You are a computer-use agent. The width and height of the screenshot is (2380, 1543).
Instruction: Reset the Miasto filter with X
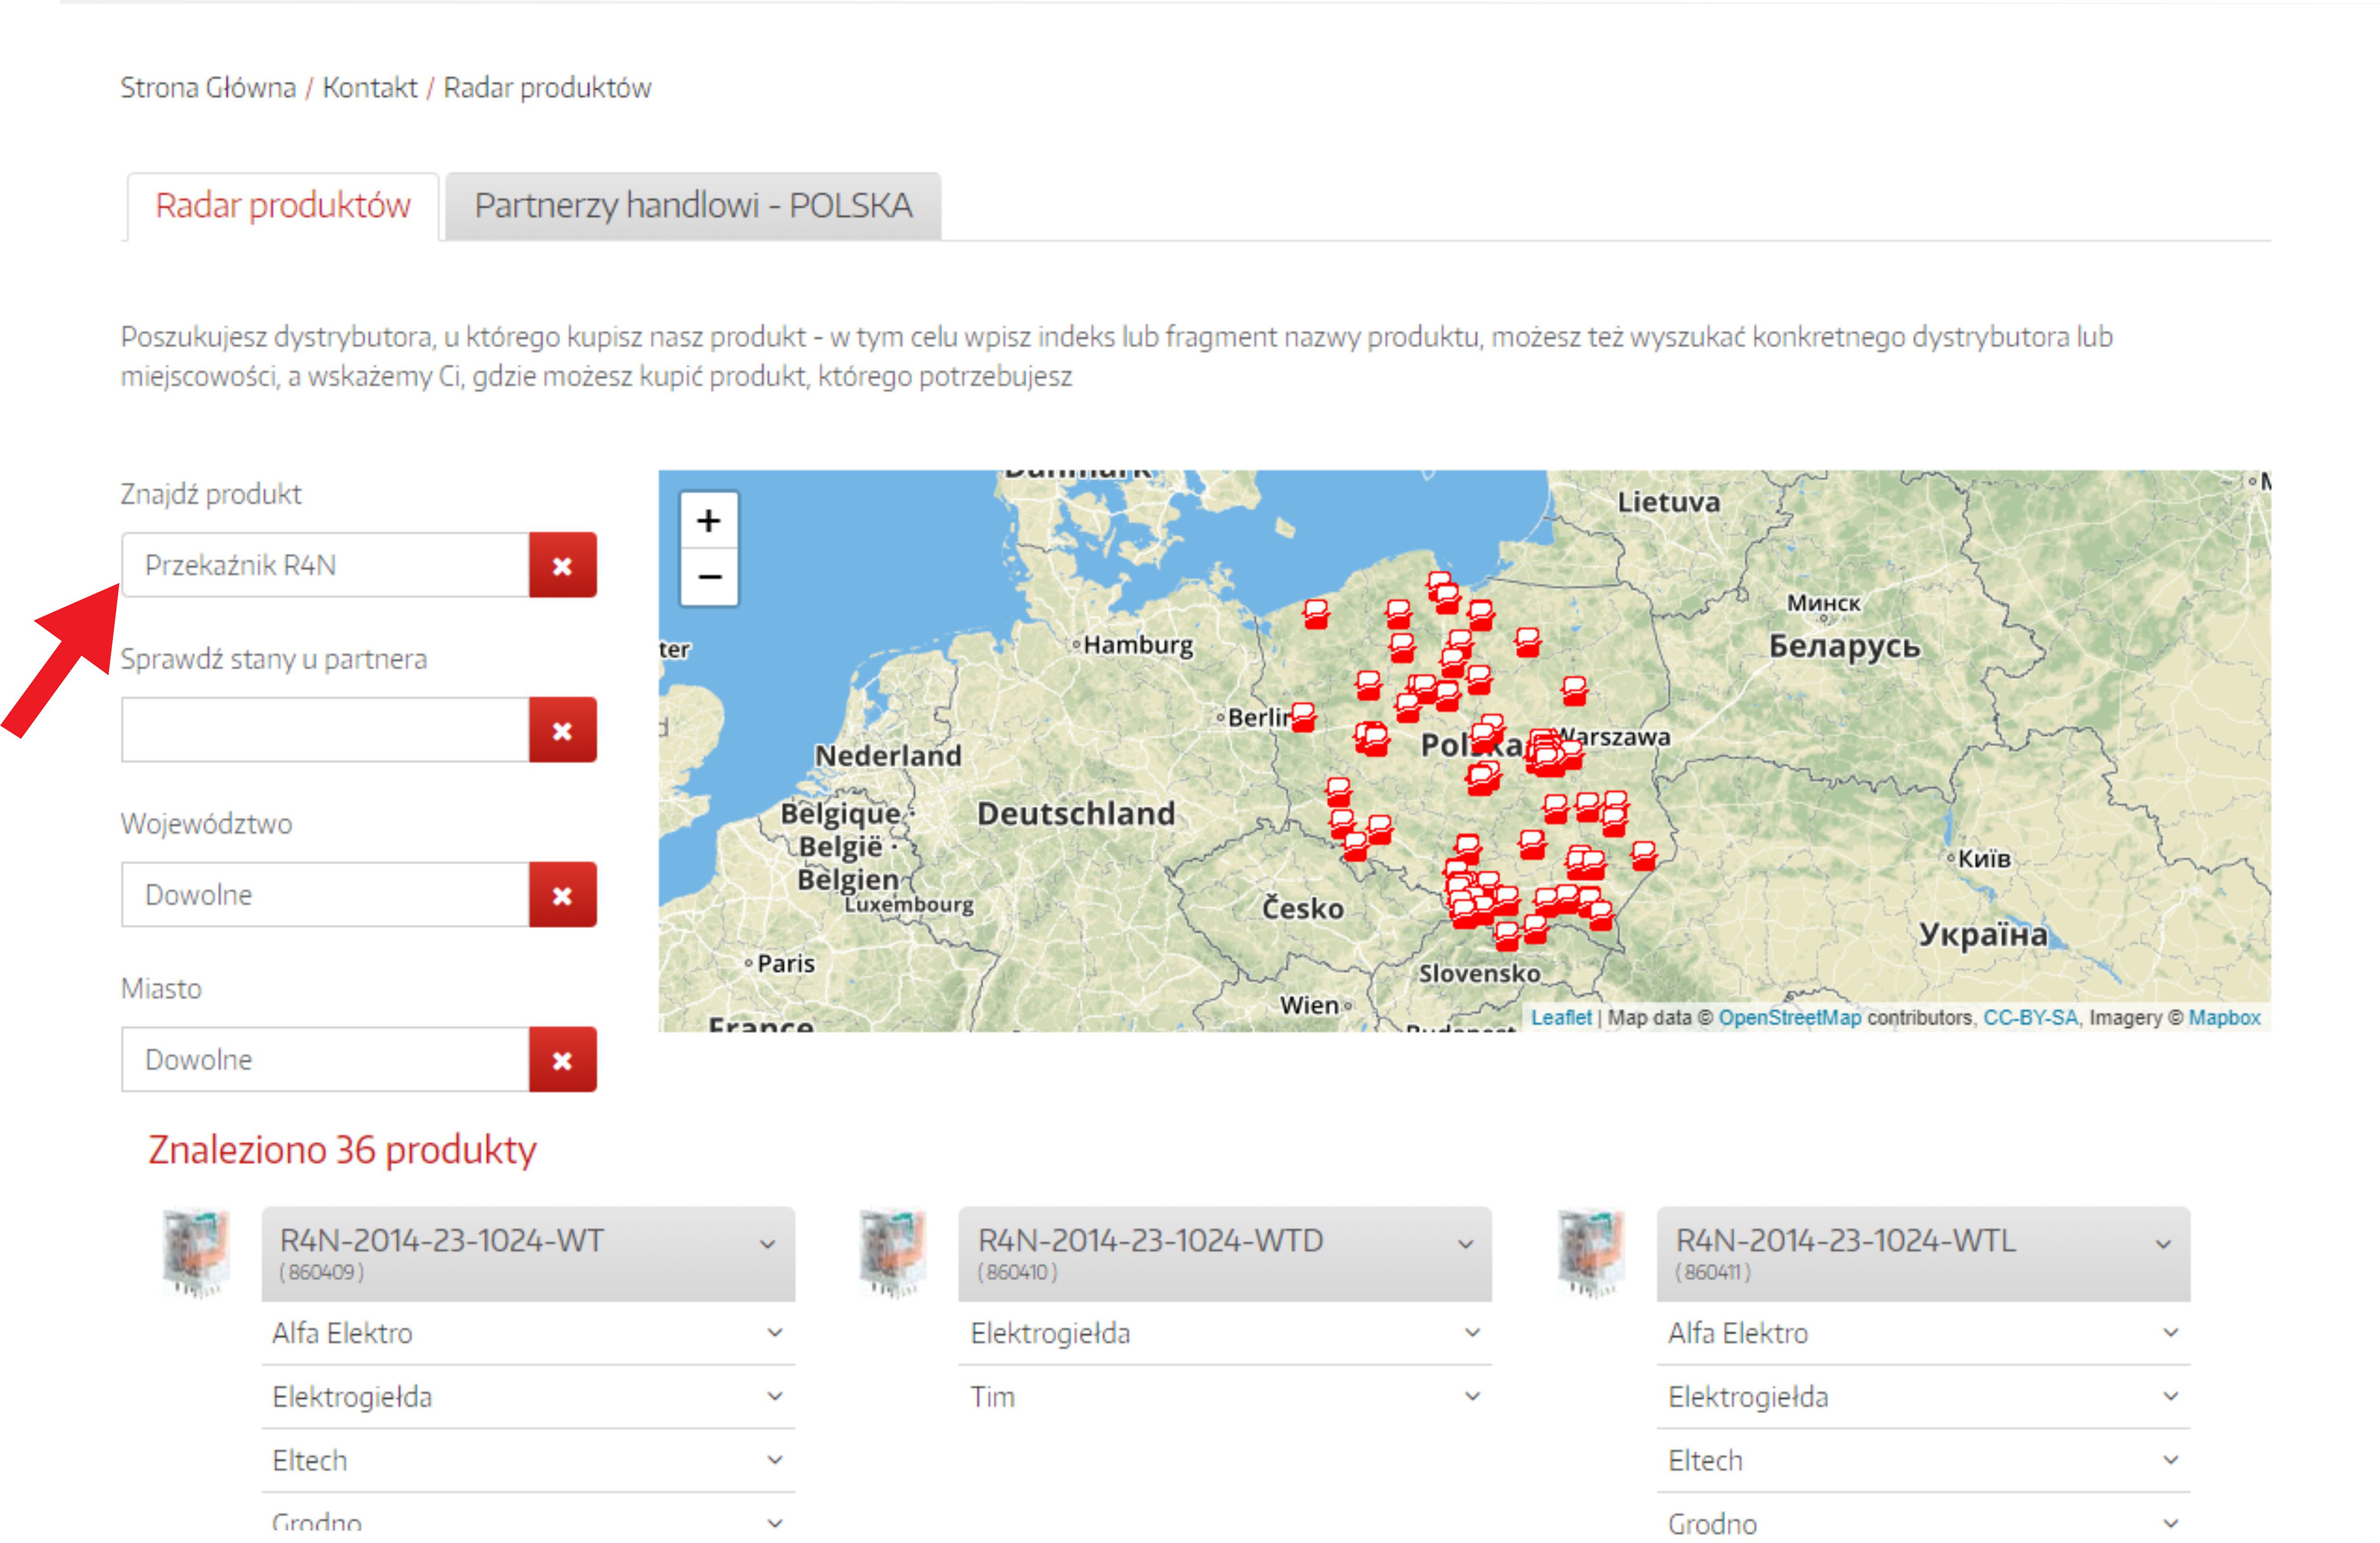click(x=562, y=1061)
